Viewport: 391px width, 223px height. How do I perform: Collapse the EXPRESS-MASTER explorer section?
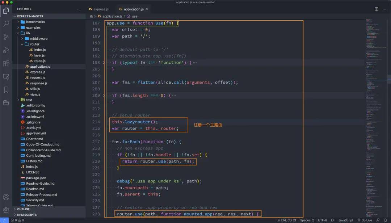point(49,16)
